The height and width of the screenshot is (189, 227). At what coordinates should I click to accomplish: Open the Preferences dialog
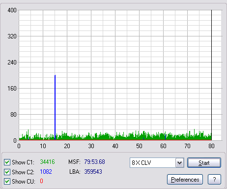(x=185, y=180)
